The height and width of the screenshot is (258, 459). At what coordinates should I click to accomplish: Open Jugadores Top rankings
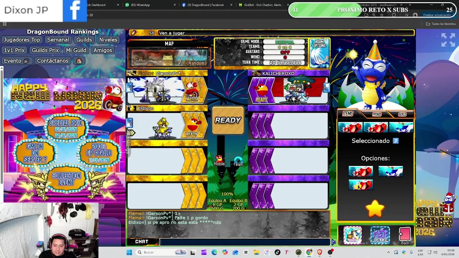point(22,40)
